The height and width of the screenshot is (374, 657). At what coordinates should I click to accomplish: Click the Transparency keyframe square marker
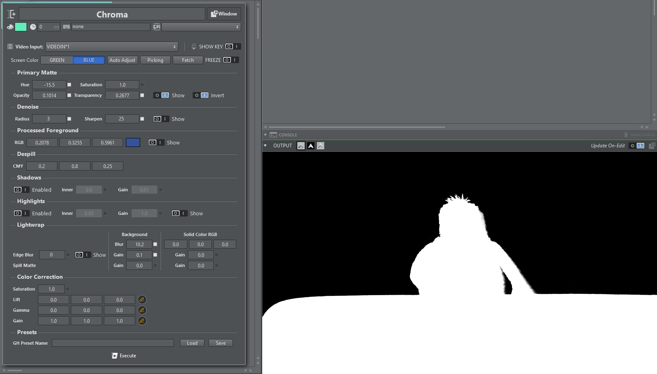click(142, 95)
